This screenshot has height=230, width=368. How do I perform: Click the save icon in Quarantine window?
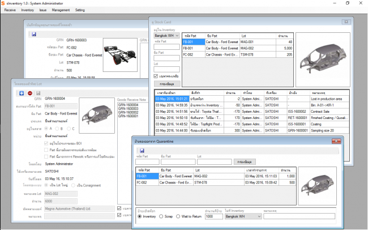[x=142, y=150]
